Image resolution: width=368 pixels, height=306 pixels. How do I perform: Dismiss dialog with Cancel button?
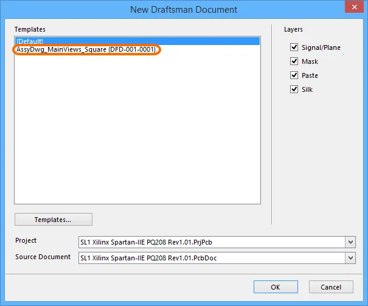331,287
